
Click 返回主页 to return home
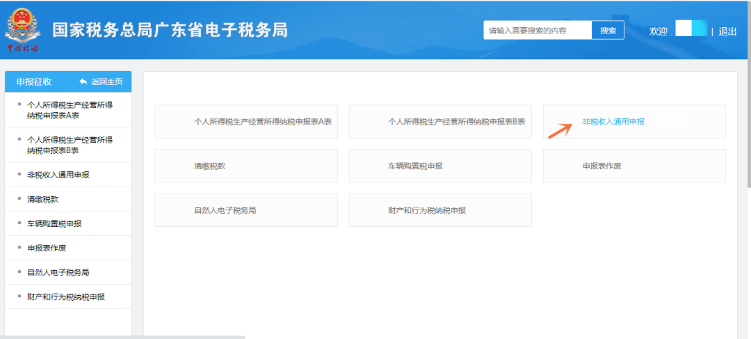point(107,81)
